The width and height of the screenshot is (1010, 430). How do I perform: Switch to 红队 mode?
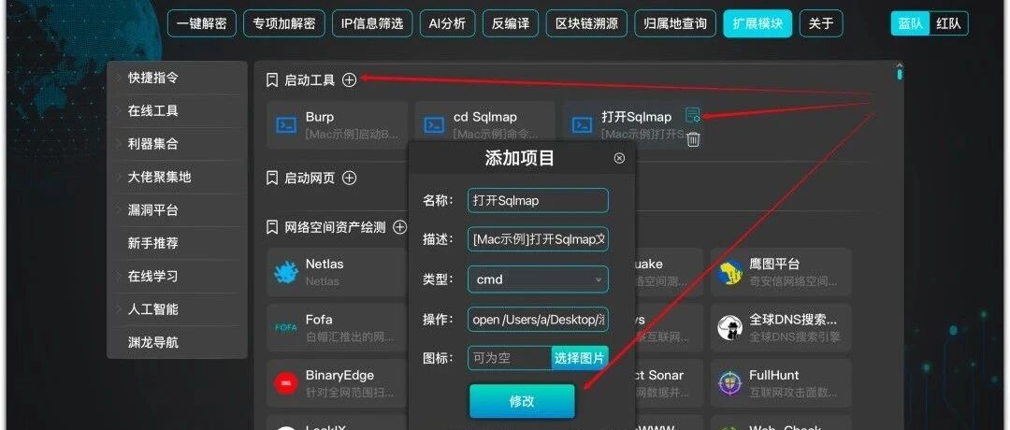(x=948, y=23)
